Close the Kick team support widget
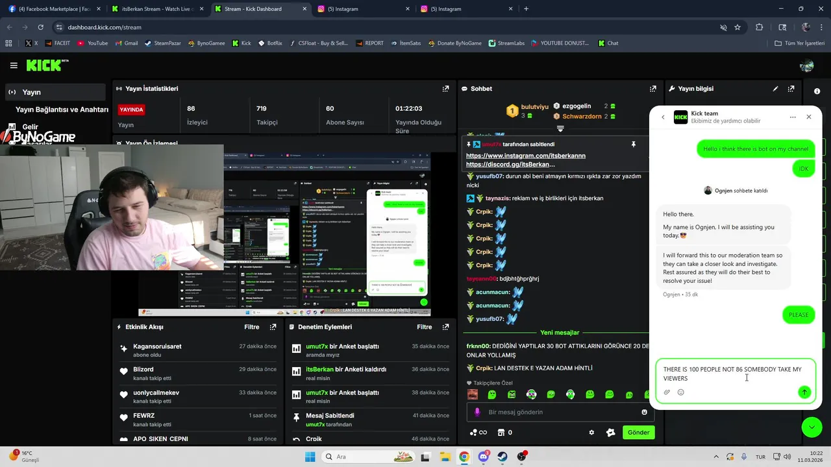Image resolution: width=831 pixels, height=467 pixels. pos(809,117)
